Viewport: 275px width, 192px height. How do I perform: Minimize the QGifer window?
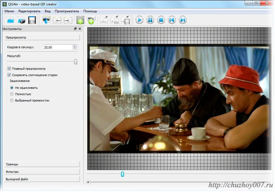click(x=249, y=3)
